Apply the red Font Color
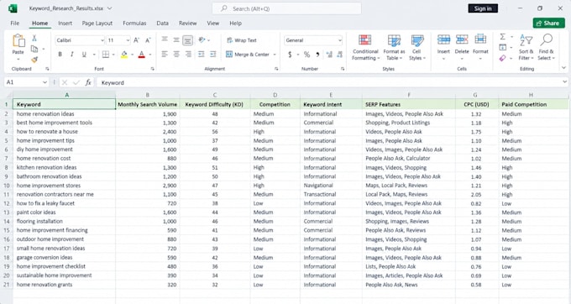 tap(142, 55)
